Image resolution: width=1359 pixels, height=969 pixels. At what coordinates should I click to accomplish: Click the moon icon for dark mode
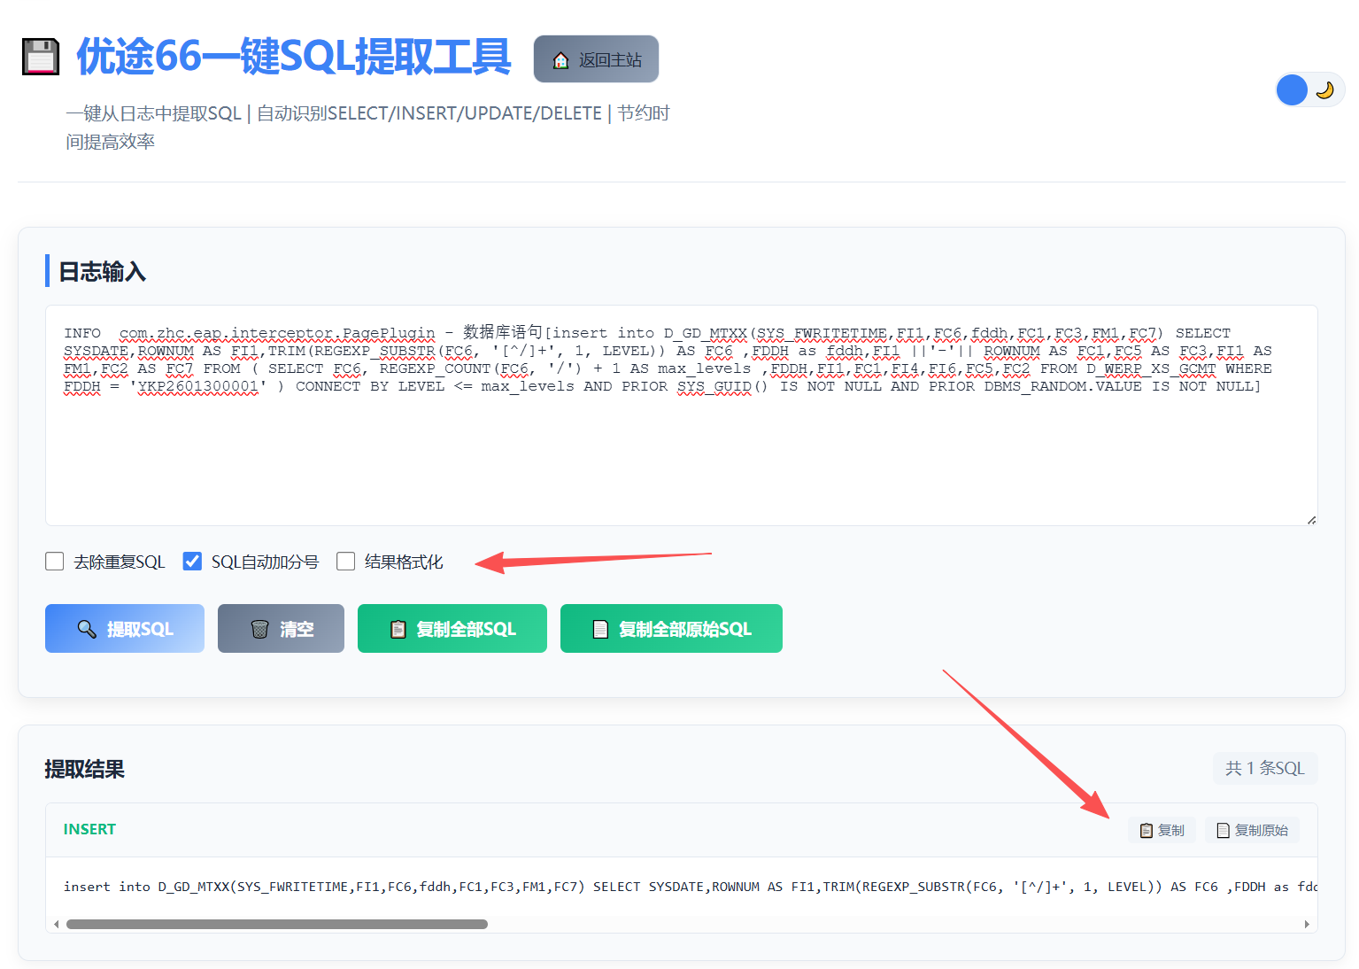pyautogui.click(x=1324, y=90)
